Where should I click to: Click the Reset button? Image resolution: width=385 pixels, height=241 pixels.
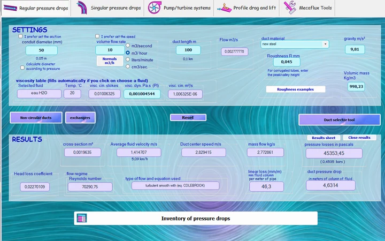pyautogui.click(x=188, y=117)
